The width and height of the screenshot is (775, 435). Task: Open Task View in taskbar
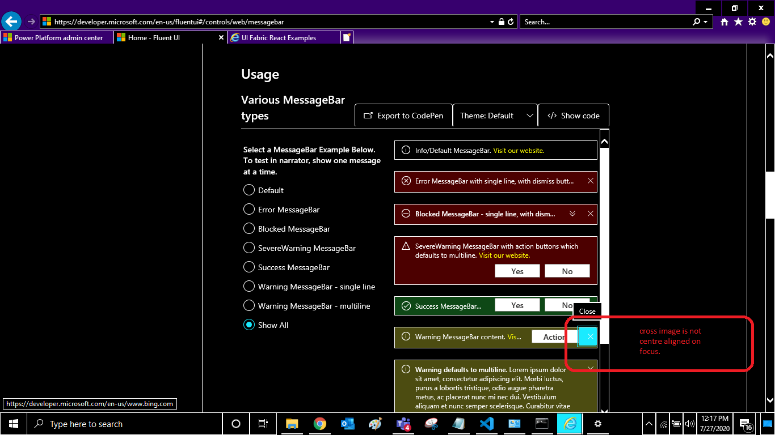[263, 424]
